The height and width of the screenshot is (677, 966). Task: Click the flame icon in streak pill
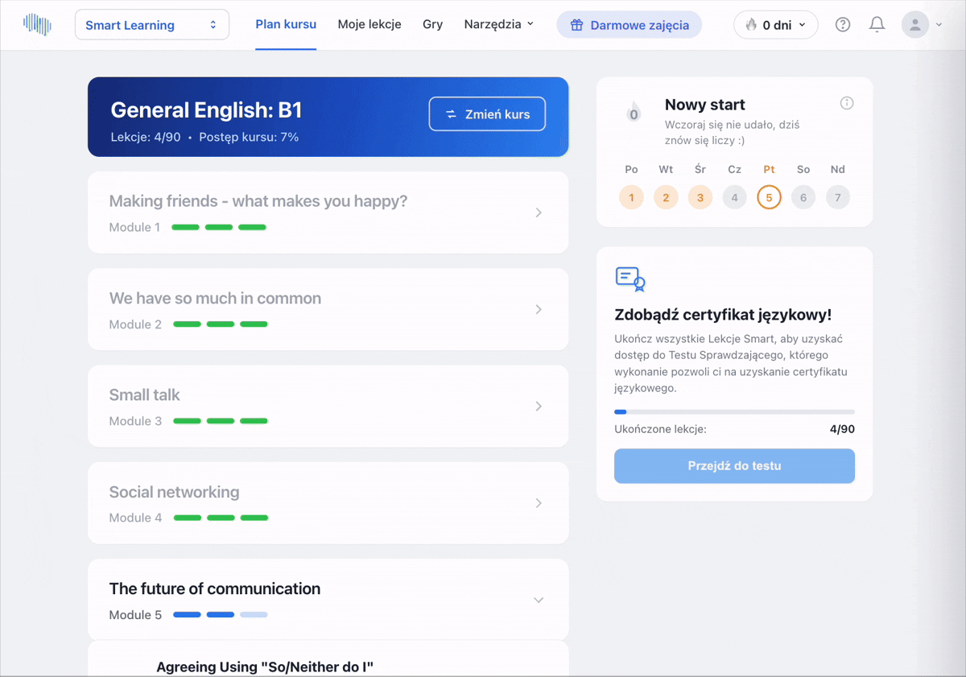coord(751,25)
